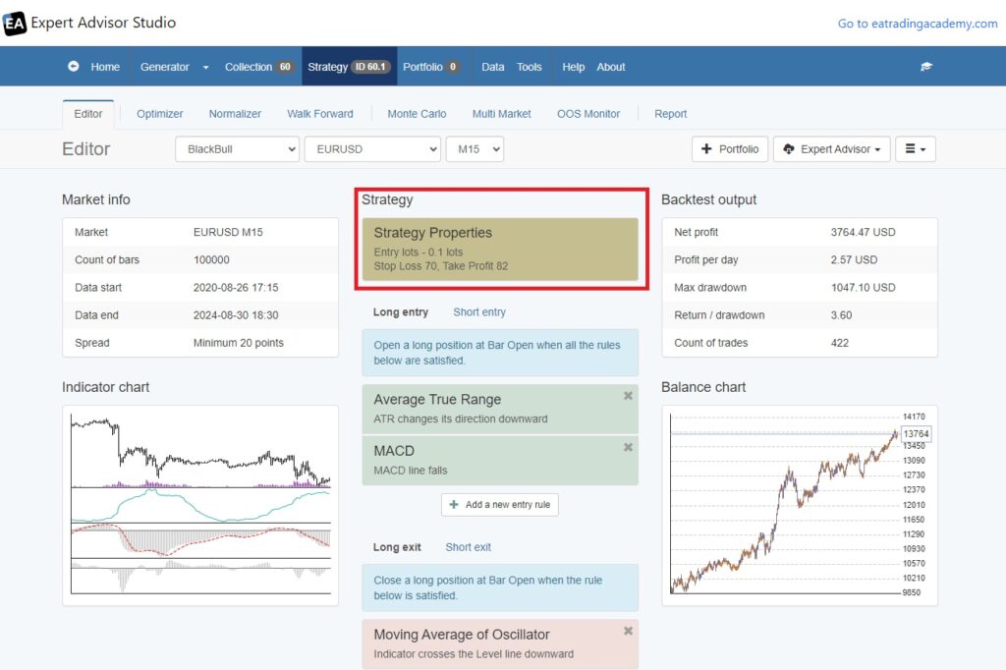The width and height of the screenshot is (1006, 670).
Task: Remove the MACD entry rule
Action: pos(628,447)
